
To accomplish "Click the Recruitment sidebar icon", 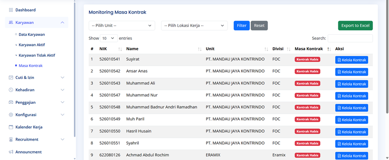I will coord(11,139).
